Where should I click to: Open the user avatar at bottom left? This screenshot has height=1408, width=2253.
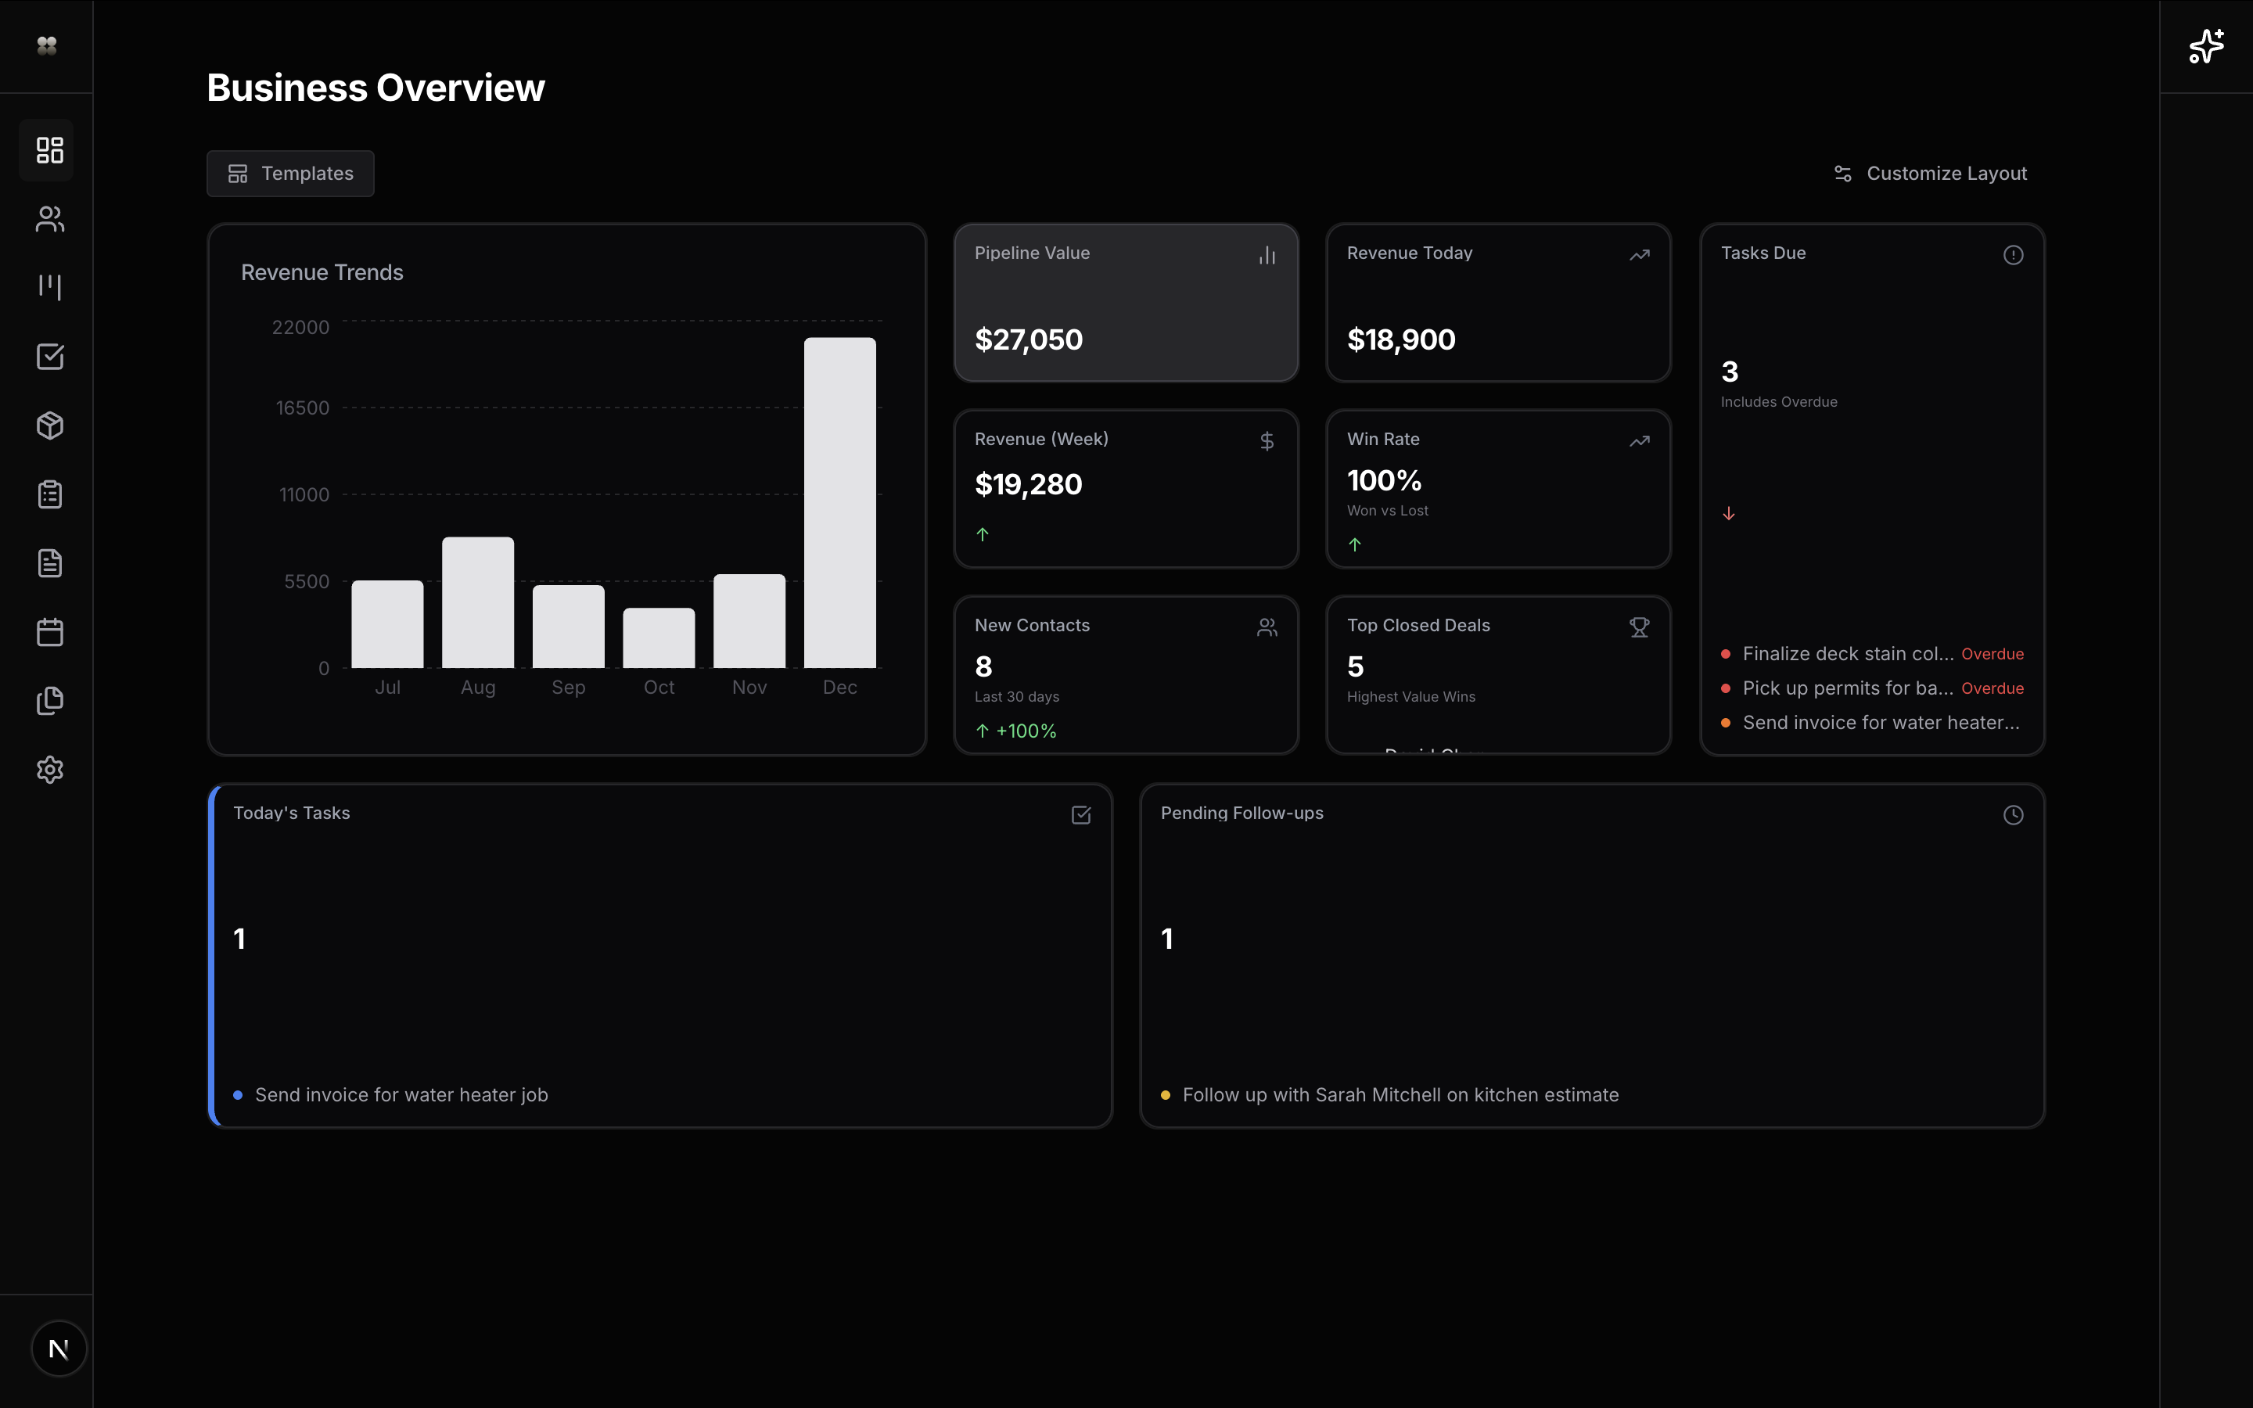point(59,1348)
